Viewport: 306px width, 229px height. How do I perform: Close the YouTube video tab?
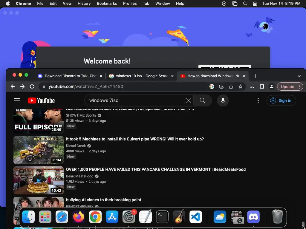[x=244, y=76]
